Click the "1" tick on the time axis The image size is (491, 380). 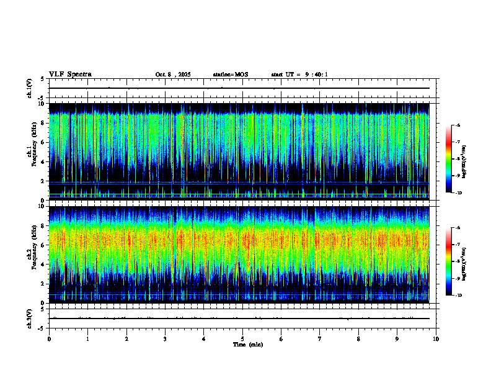point(87,339)
